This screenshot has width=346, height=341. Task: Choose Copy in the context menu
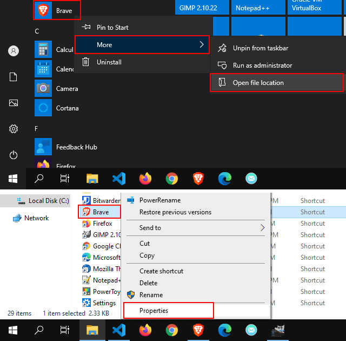196,255
